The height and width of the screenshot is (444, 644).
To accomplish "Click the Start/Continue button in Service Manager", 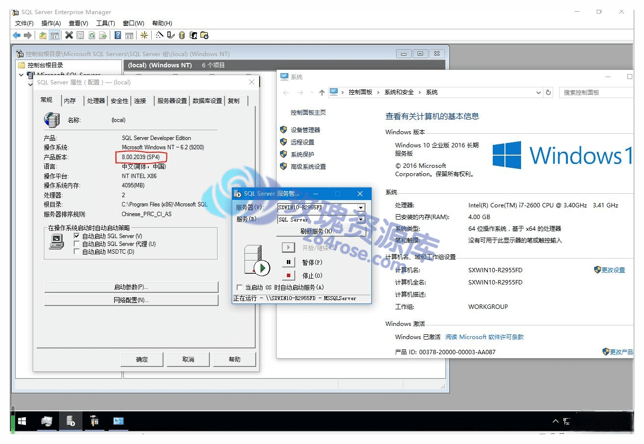I will click(288, 248).
